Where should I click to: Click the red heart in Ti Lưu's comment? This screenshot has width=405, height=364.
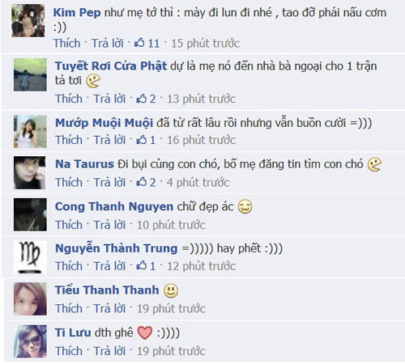(x=145, y=332)
